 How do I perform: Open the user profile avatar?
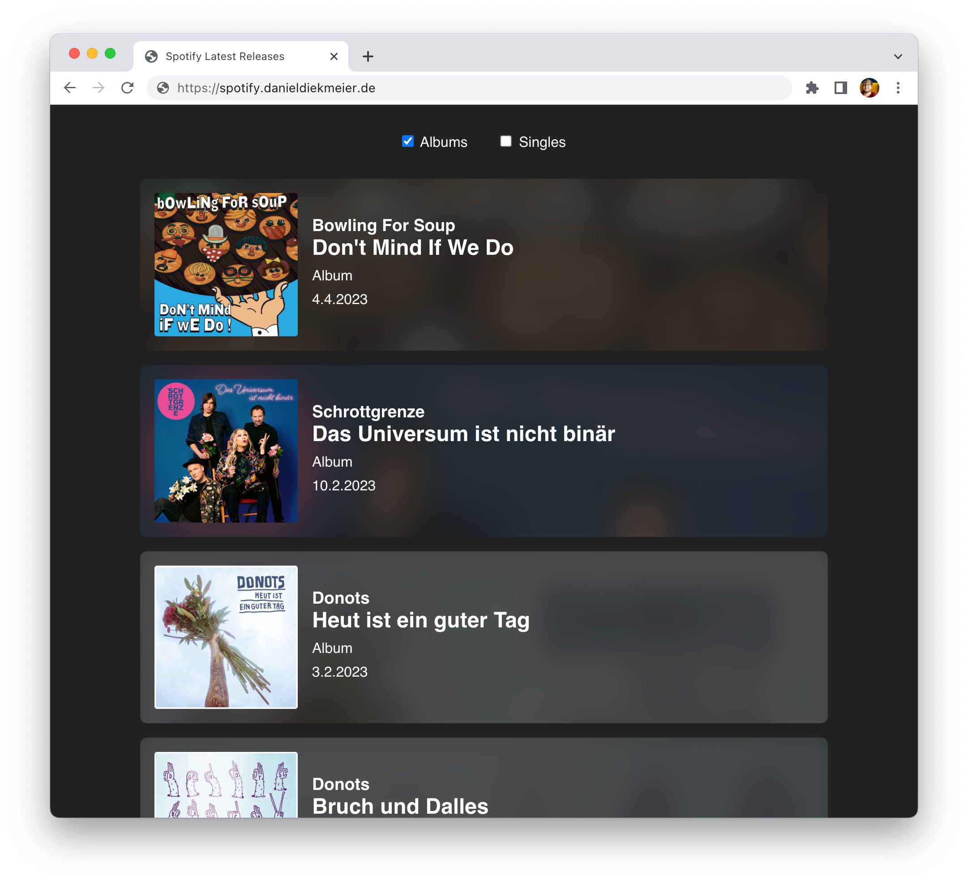click(869, 88)
